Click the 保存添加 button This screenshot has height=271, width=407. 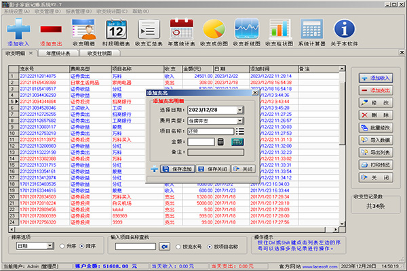click(x=178, y=169)
